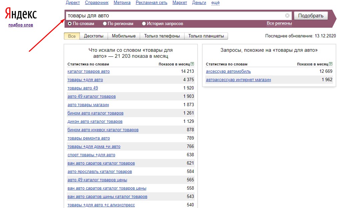Open the 'бином авто ижевск каталог товаров' link
The width and height of the screenshot is (339, 208).
point(103,130)
